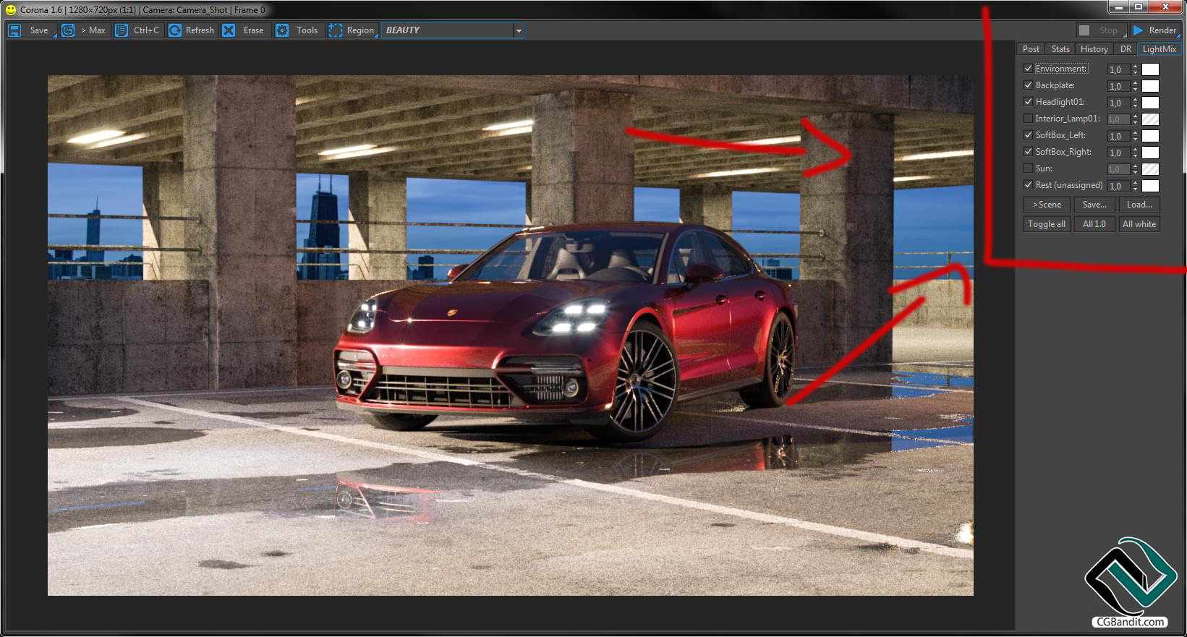1187x637 pixels.
Task: Open the BEAUTY render element dropdown
Action: click(x=518, y=30)
